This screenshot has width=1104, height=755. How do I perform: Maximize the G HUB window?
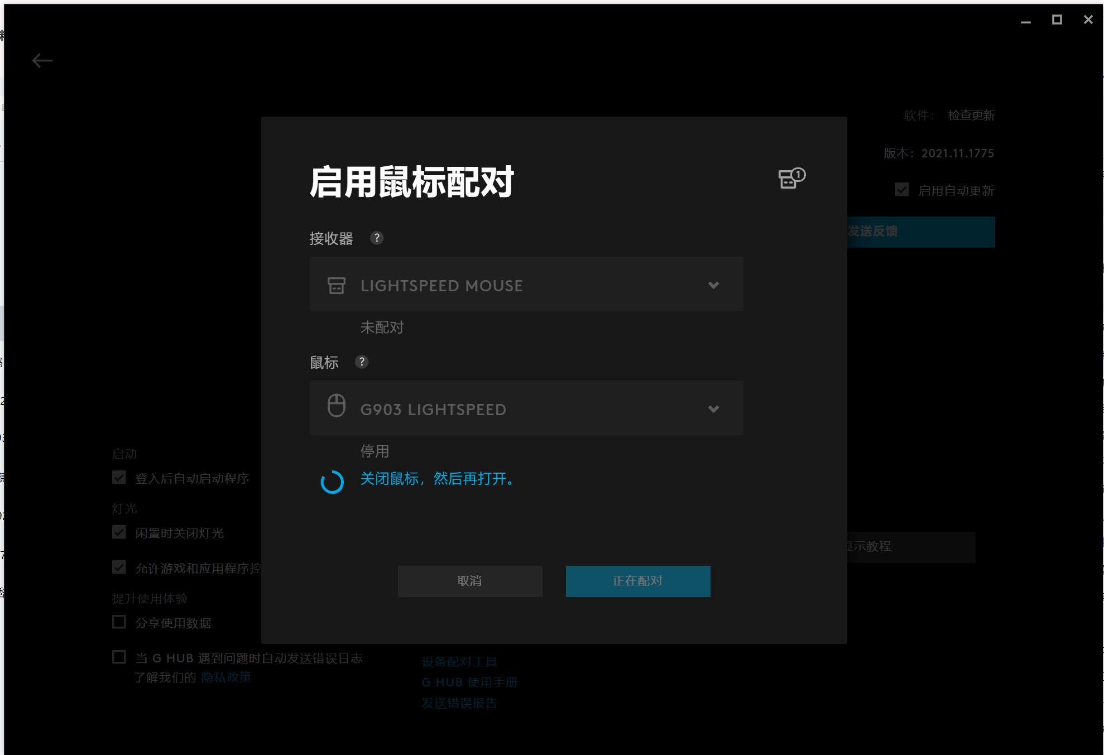pos(1057,20)
